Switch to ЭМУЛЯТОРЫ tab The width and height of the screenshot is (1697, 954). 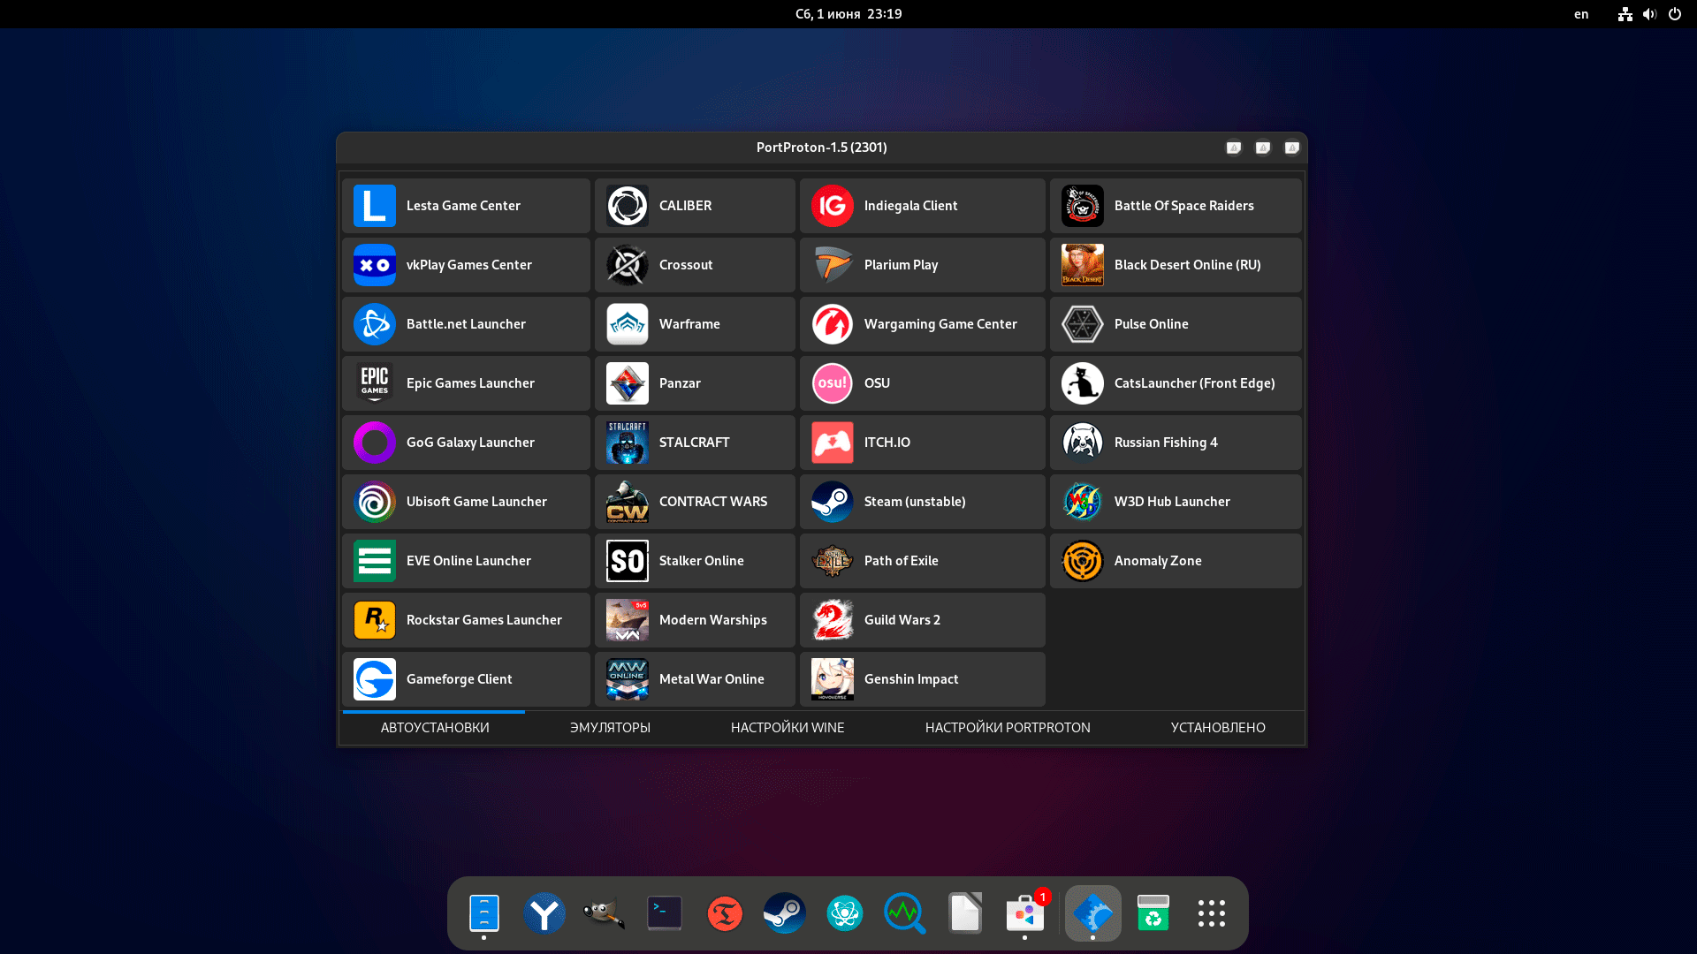(x=611, y=727)
